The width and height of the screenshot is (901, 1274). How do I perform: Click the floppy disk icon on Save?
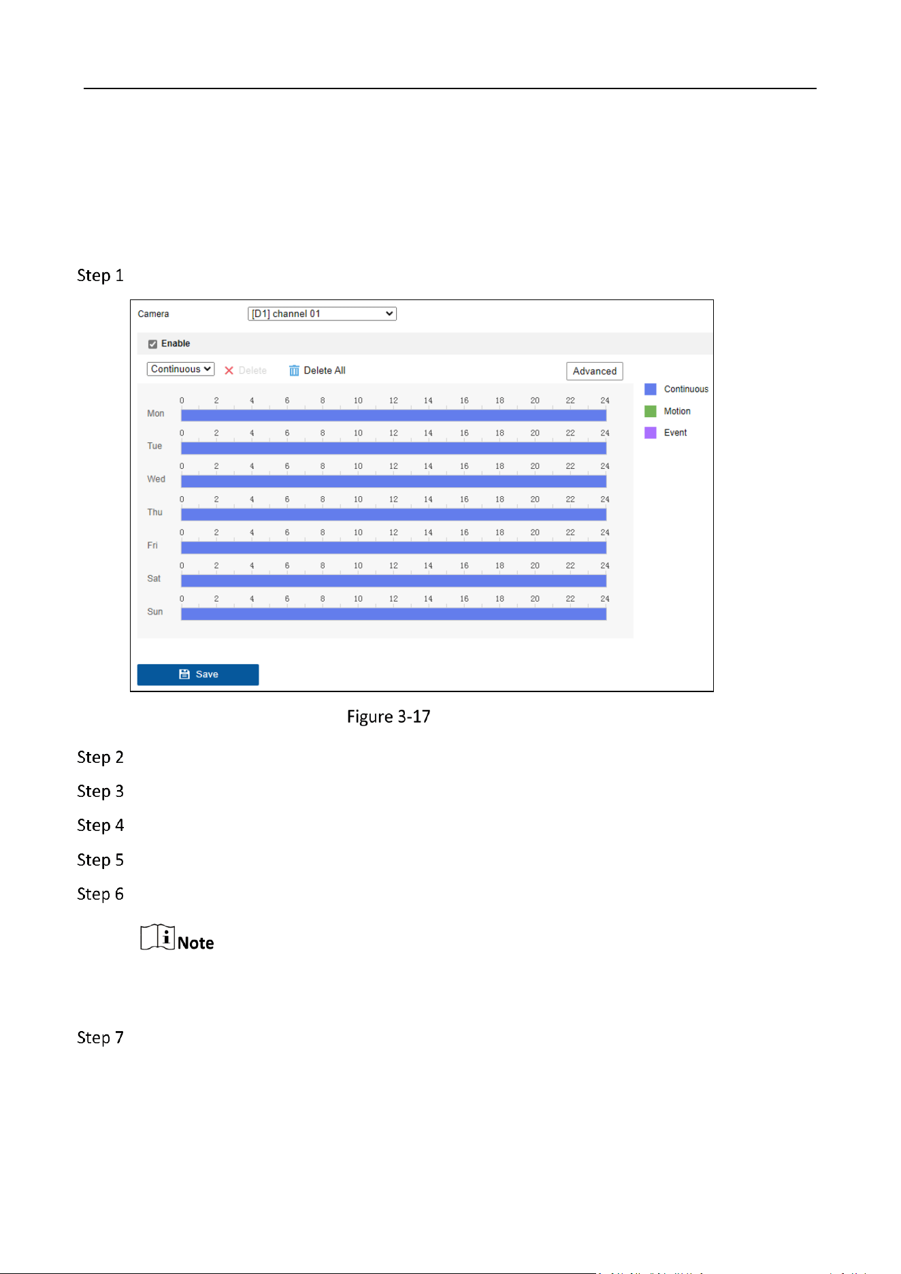[184, 674]
